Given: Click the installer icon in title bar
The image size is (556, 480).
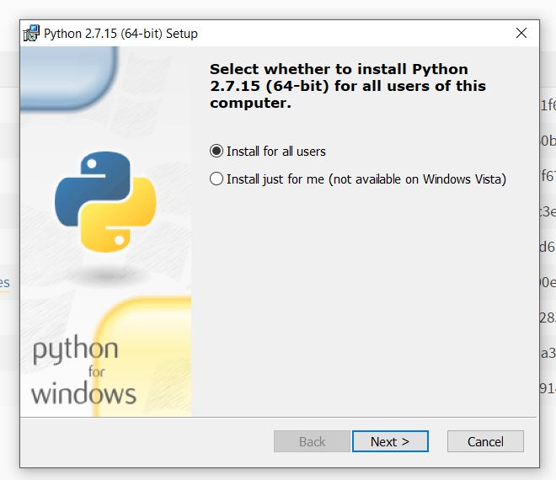Looking at the screenshot, I should [x=31, y=34].
